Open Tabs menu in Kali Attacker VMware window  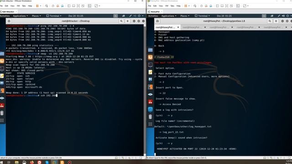point(24,6)
